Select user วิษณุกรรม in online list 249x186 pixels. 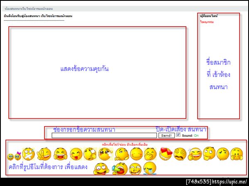coord(207,22)
